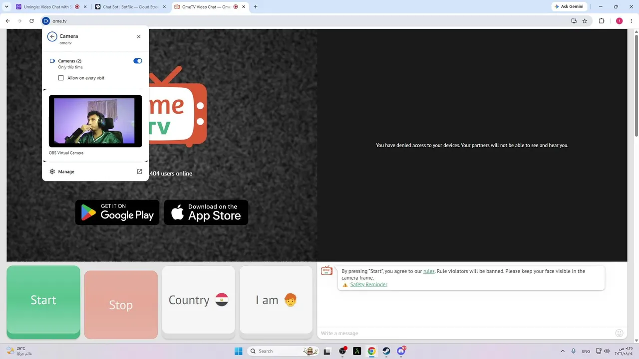Viewport: 639px width, 359px height.
Task: Open the rules link in the chat notice
Action: pyautogui.click(x=429, y=271)
